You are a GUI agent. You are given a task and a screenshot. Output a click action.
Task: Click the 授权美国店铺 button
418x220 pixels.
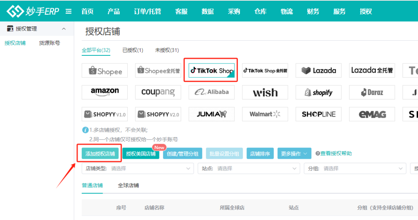pos(141,154)
